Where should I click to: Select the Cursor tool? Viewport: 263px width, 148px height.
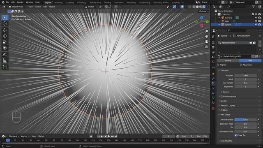tap(5, 24)
